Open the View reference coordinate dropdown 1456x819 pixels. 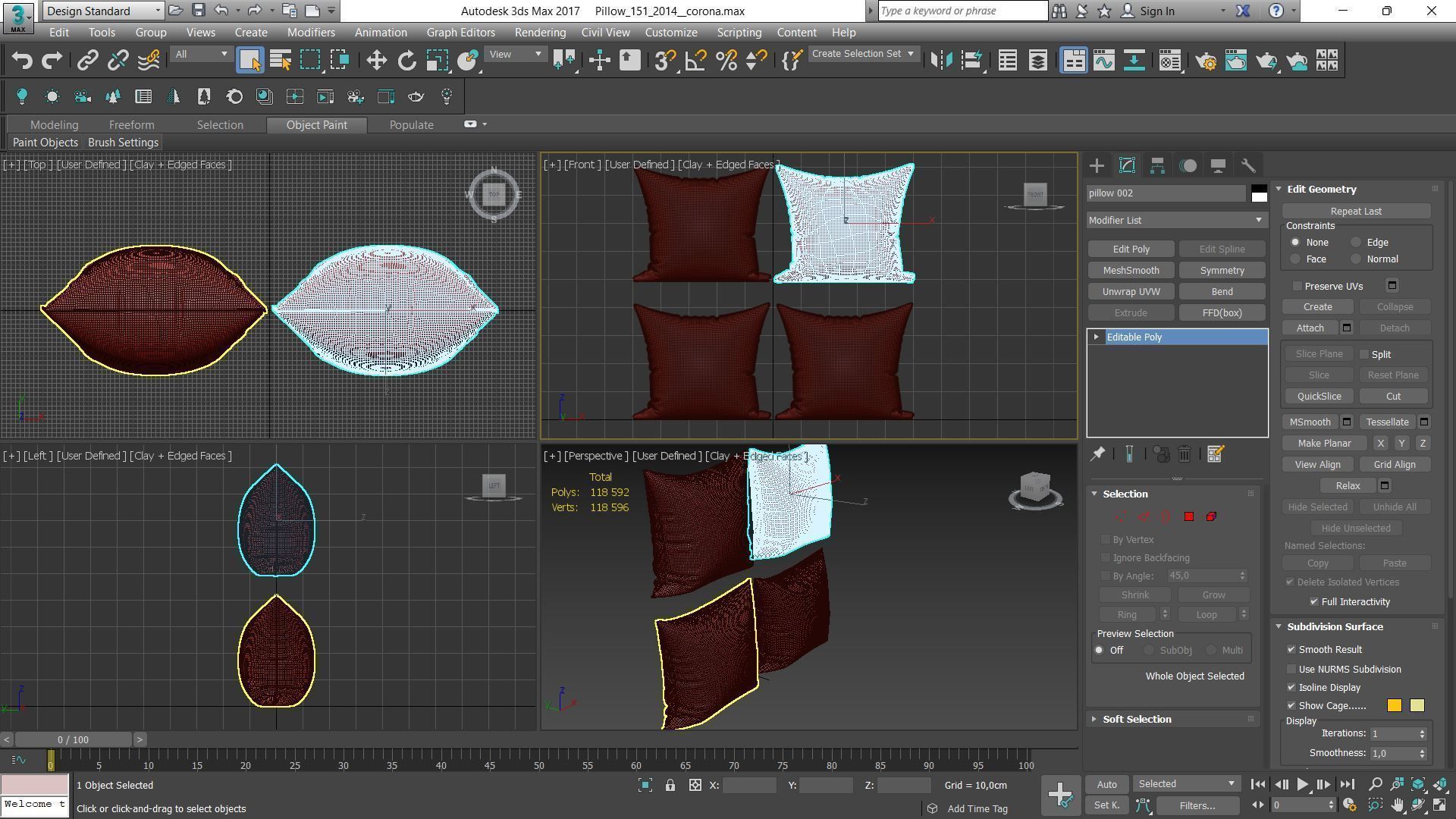click(516, 55)
